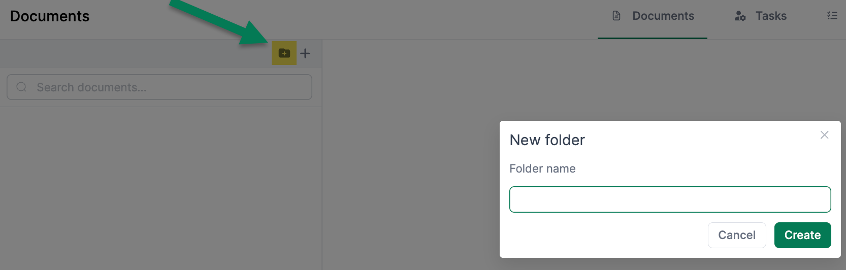Click the grey toolbar strip left of the folder icon
The height and width of the screenshot is (270, 846).
(132, 53)
